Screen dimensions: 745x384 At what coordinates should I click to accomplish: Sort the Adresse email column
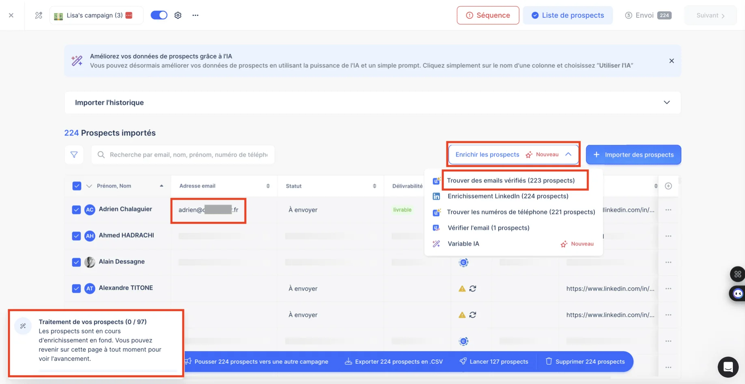[x=268, y=186]
